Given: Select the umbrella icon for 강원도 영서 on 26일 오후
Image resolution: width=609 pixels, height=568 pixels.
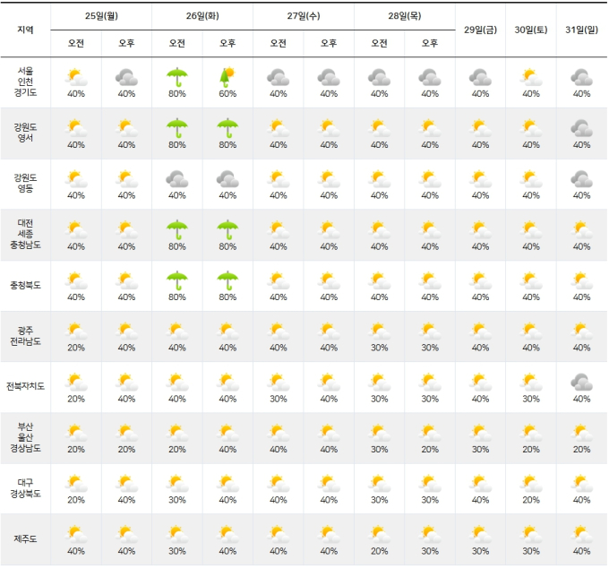Looking at the screenshot, I should [x=227, y=128].
